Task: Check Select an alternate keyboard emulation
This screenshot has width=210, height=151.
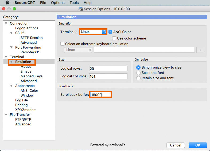Action: click(62, 44)
